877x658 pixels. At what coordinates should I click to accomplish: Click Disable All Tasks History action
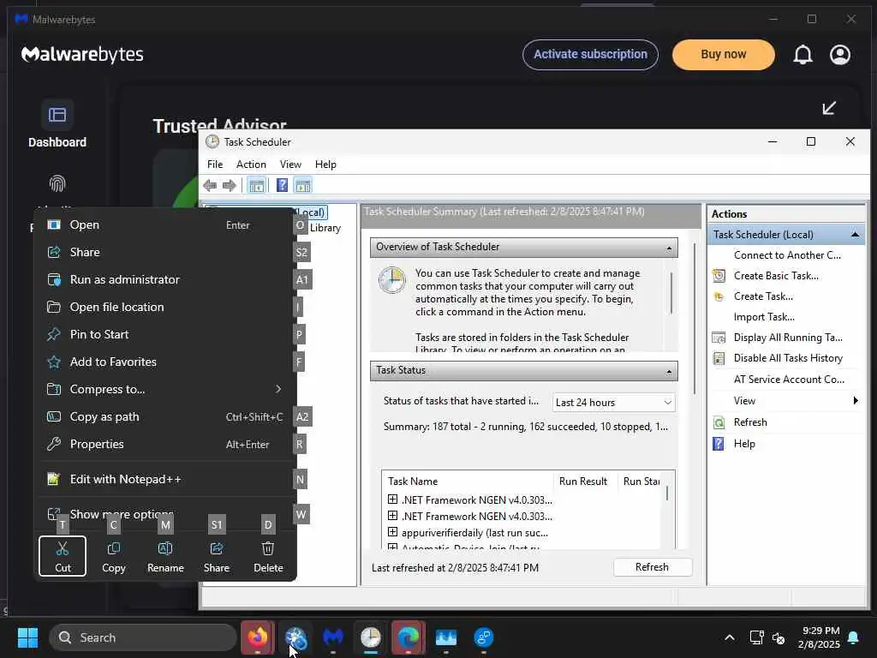pos(788,358)
